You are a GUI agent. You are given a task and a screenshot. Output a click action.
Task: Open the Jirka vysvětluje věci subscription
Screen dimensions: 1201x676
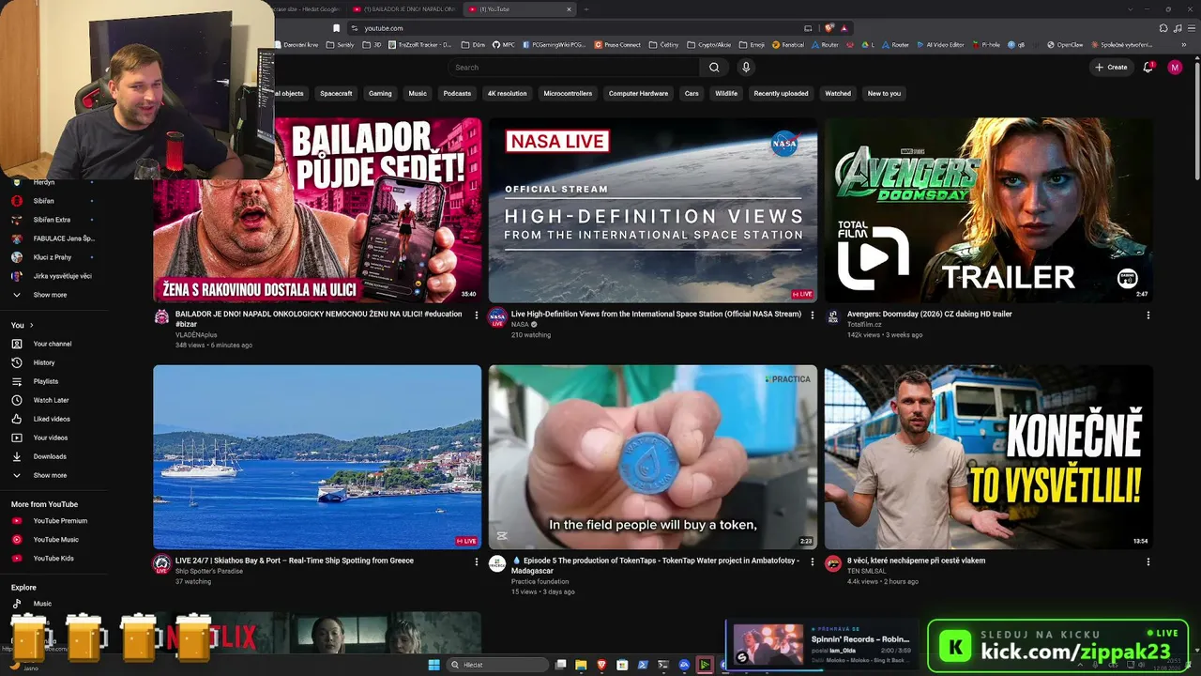pos(62,276)
